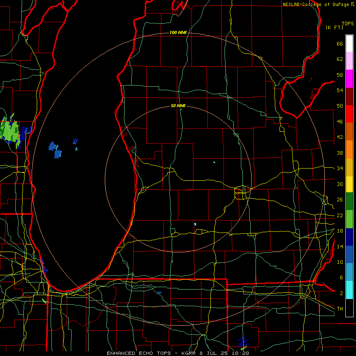Click the 50 legend value

(x=340, y=106)
